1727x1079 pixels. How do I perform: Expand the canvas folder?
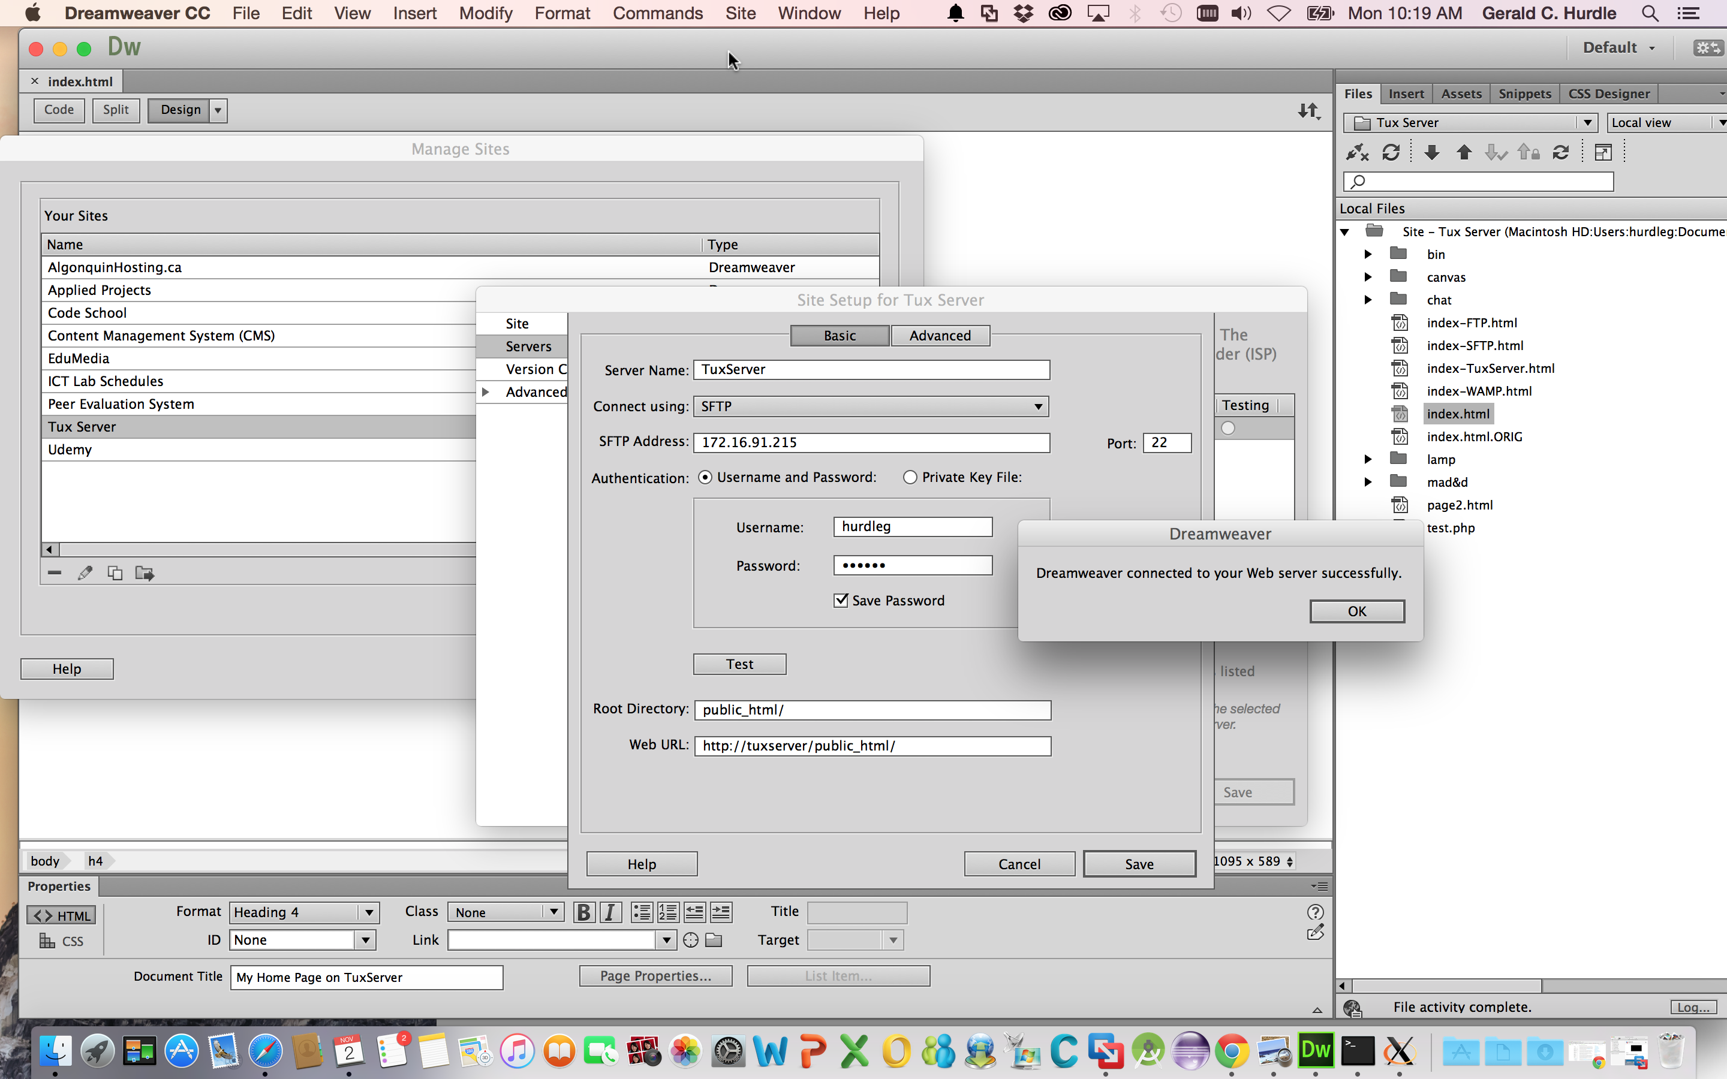click(x=1367, y=277)
